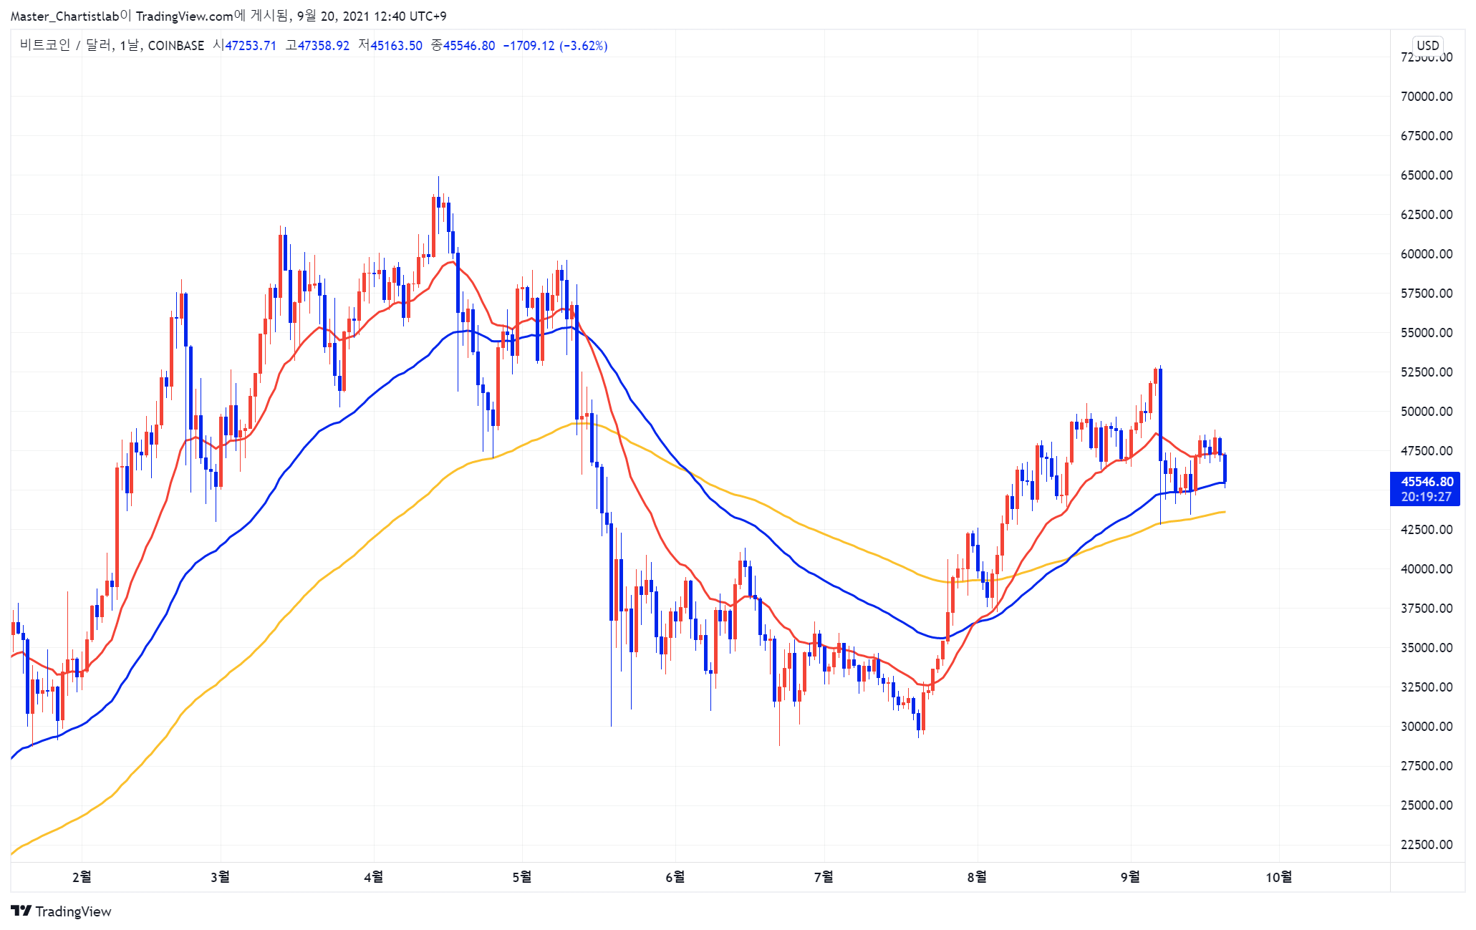
Task: Click the open value 47253.71
Action: [251, 45]
